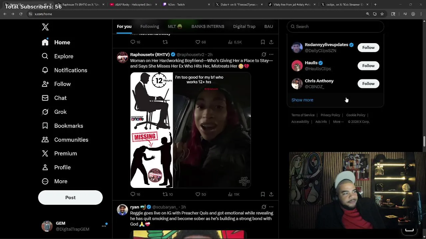Go back in browser history

5,14
